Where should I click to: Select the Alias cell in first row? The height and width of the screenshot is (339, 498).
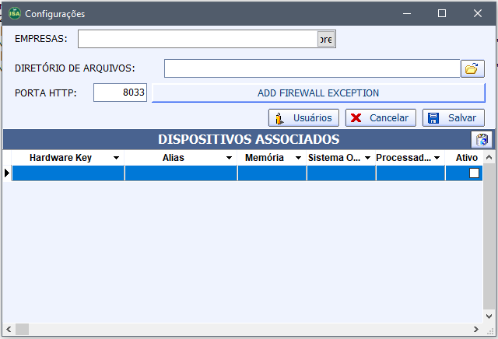tap(181, 173)
